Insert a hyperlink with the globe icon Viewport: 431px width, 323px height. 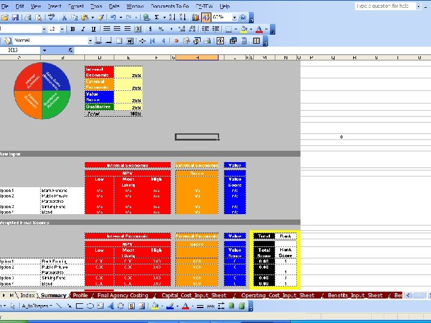(147, 17)
